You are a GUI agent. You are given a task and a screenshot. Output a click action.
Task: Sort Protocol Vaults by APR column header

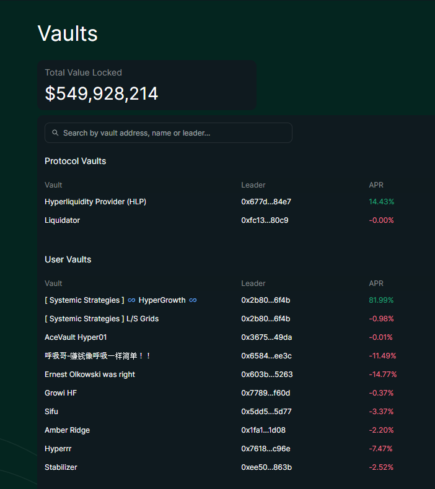tap(376, 185)
